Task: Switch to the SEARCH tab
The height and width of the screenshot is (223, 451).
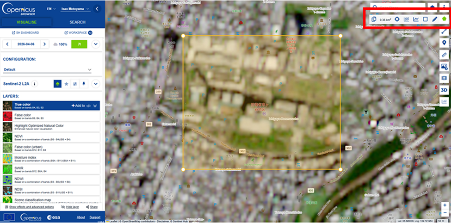Action: coord(77,22)
